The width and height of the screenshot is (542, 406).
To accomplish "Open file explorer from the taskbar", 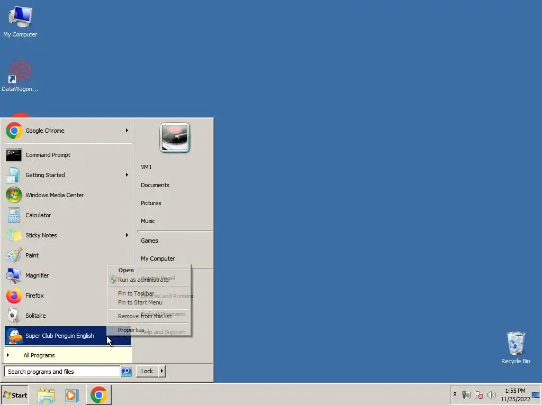I will coord(46,395).
